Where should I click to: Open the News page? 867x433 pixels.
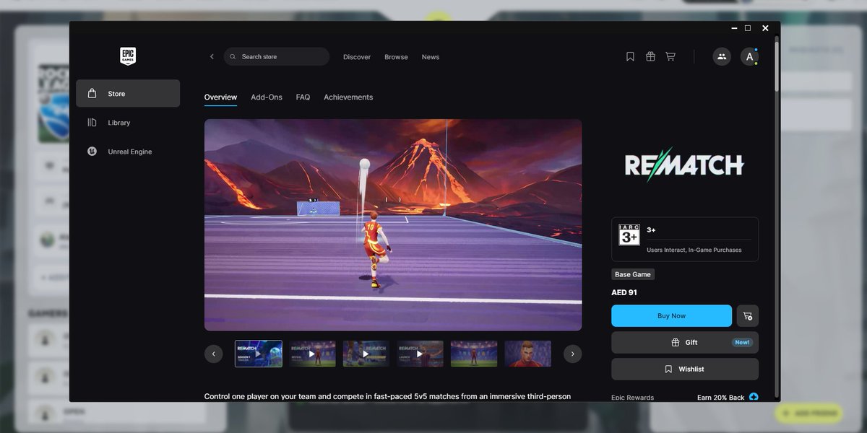(x=431, y=57)
